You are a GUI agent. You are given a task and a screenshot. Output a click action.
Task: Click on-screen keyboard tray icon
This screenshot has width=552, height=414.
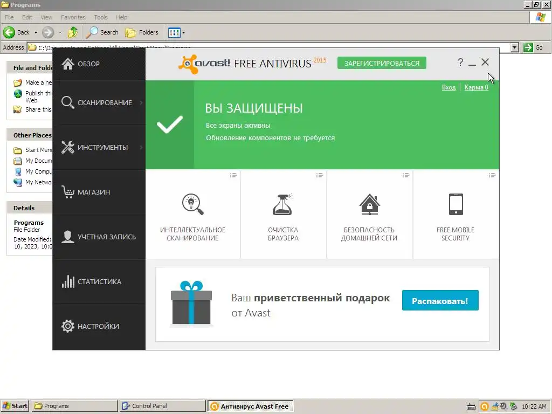[471, 407]
